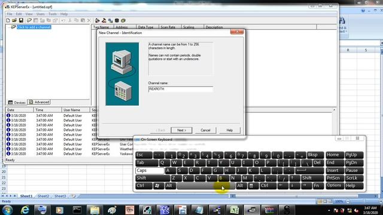This screenshot has width=383, height=215.
Task: Click Next in the New Channel dialog
Action: (181, 130)
